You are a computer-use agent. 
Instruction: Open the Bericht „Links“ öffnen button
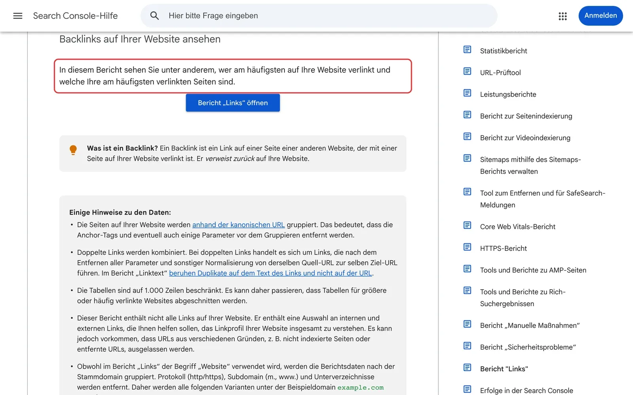[233, 103]
